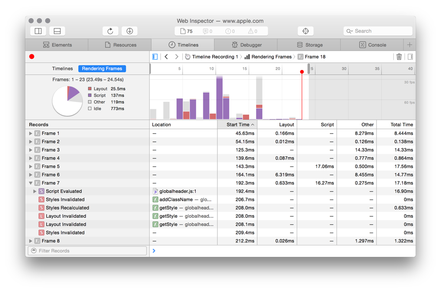The image size is (441, 293).
Task: Open the Storage tab
Action: pos(309,45)
